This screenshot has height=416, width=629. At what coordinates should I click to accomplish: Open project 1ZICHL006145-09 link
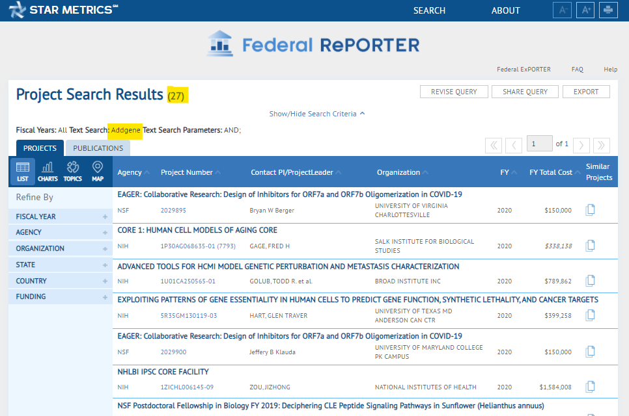pyautogui.click(x=187, y=387)
